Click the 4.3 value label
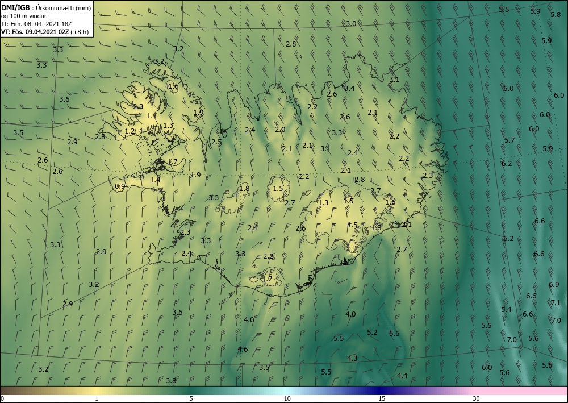The image size is (568, 403). 352,359
